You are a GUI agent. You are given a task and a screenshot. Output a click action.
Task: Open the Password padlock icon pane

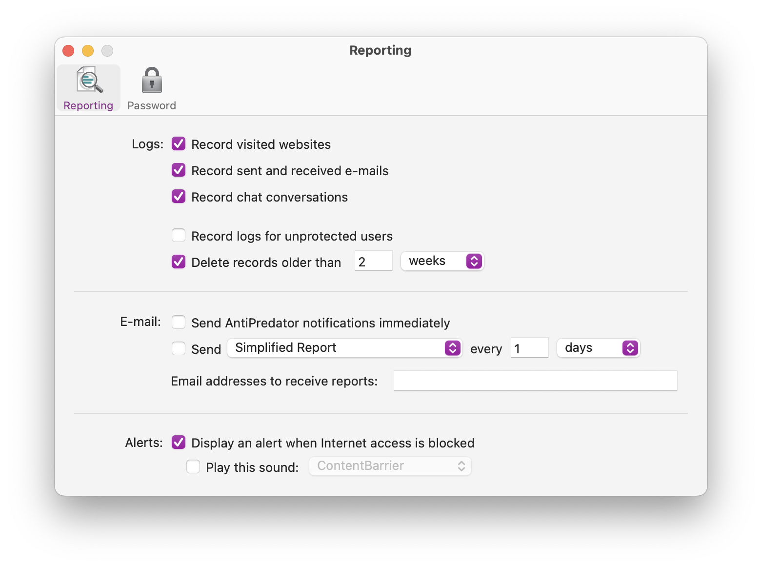point(152,80)
